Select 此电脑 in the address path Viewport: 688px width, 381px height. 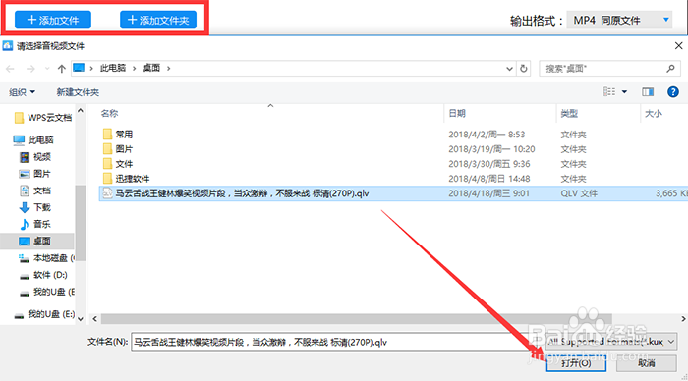click(113, 68)
